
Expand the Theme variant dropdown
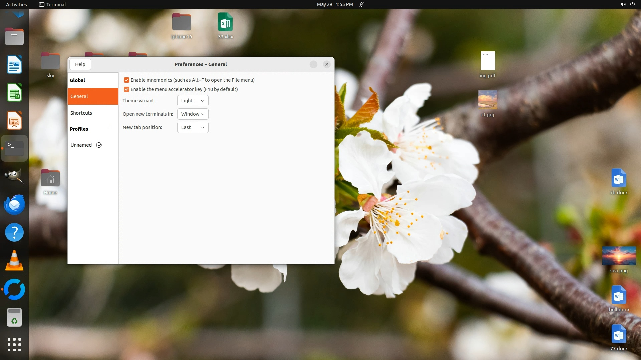tap(193, 101)
